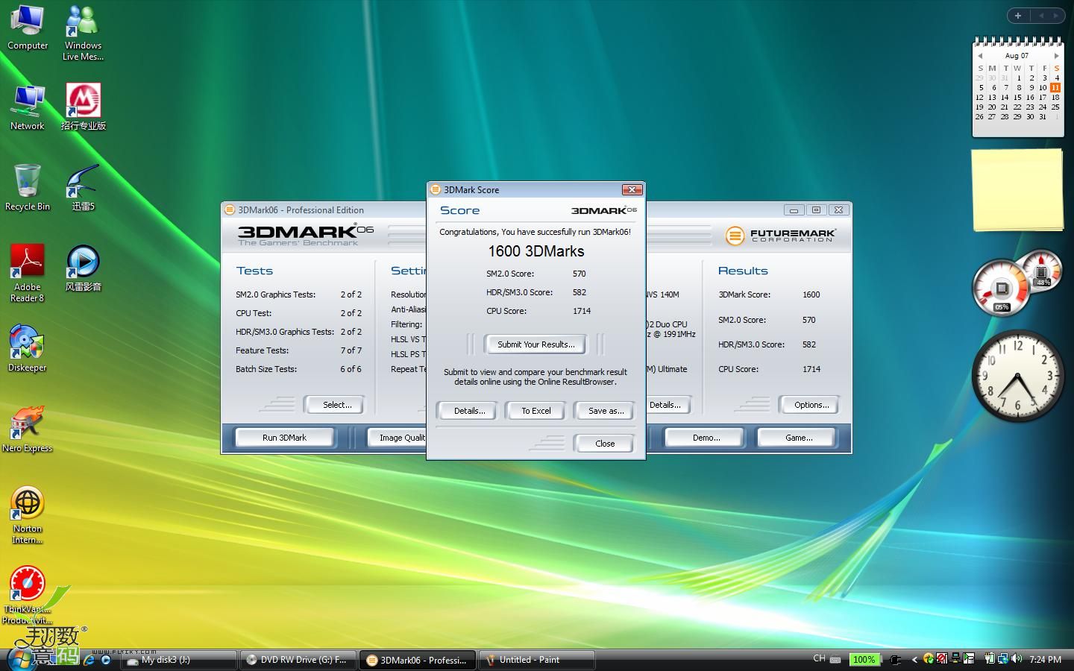The height and width of the screenshot is (671, 1074).
Task: Click Save as button in Score dialog
Action: pyautogui.click(x=606, y=411)
